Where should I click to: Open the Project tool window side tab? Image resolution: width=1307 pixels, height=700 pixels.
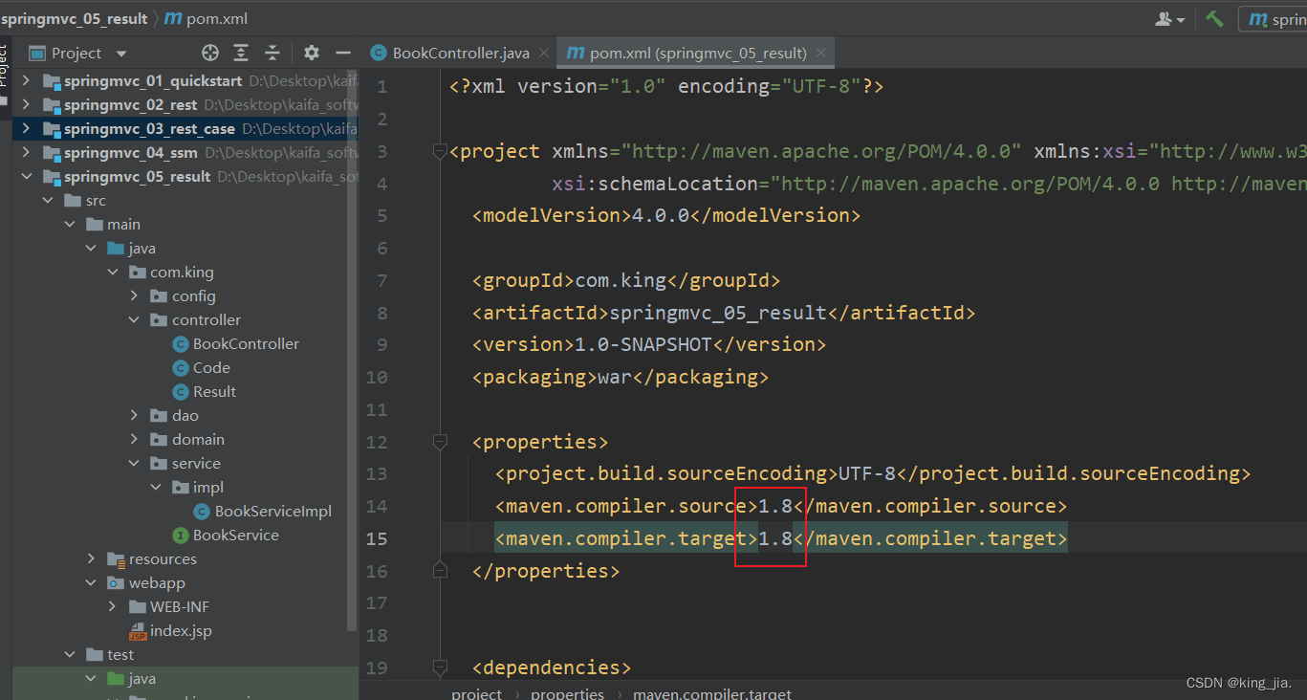(4, 67)
